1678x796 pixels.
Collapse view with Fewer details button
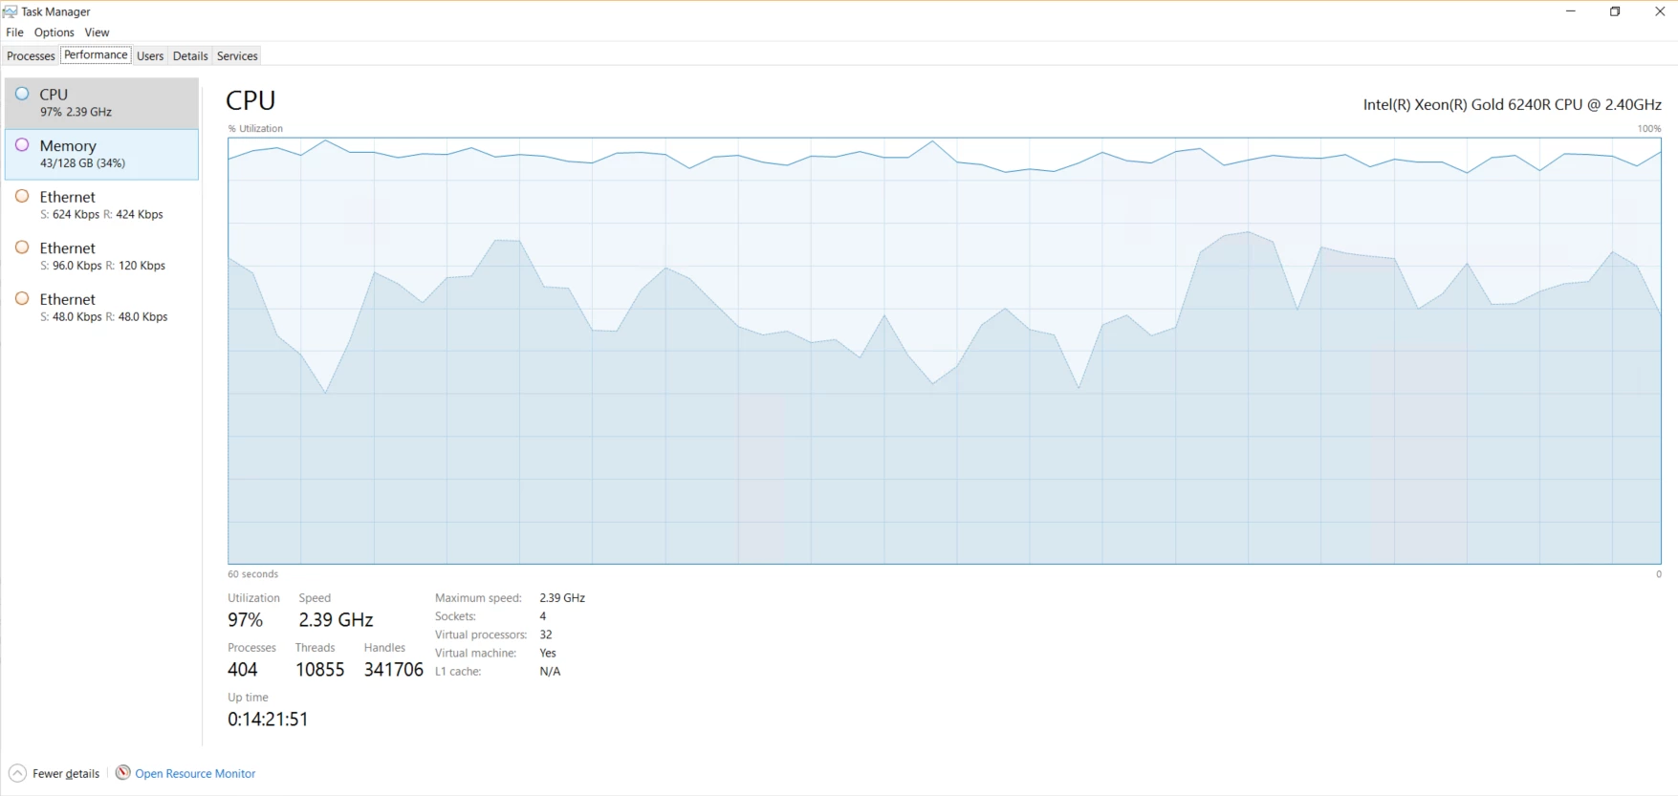click(x=54, y=773)
